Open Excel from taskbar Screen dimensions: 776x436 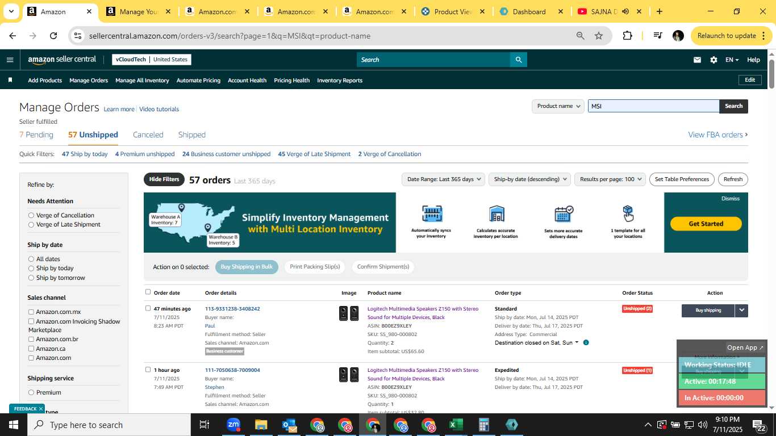456,425
